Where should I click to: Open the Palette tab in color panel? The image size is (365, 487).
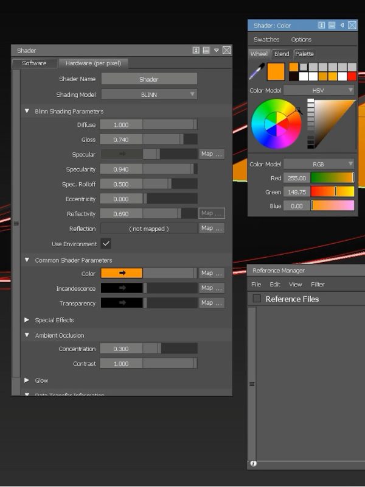tap(304, 54)
